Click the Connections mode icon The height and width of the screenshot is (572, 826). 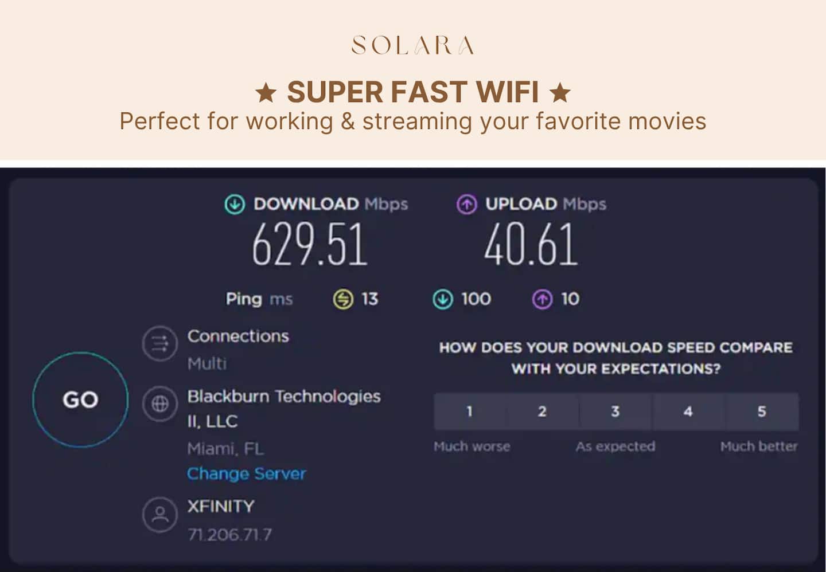[160, 344]
